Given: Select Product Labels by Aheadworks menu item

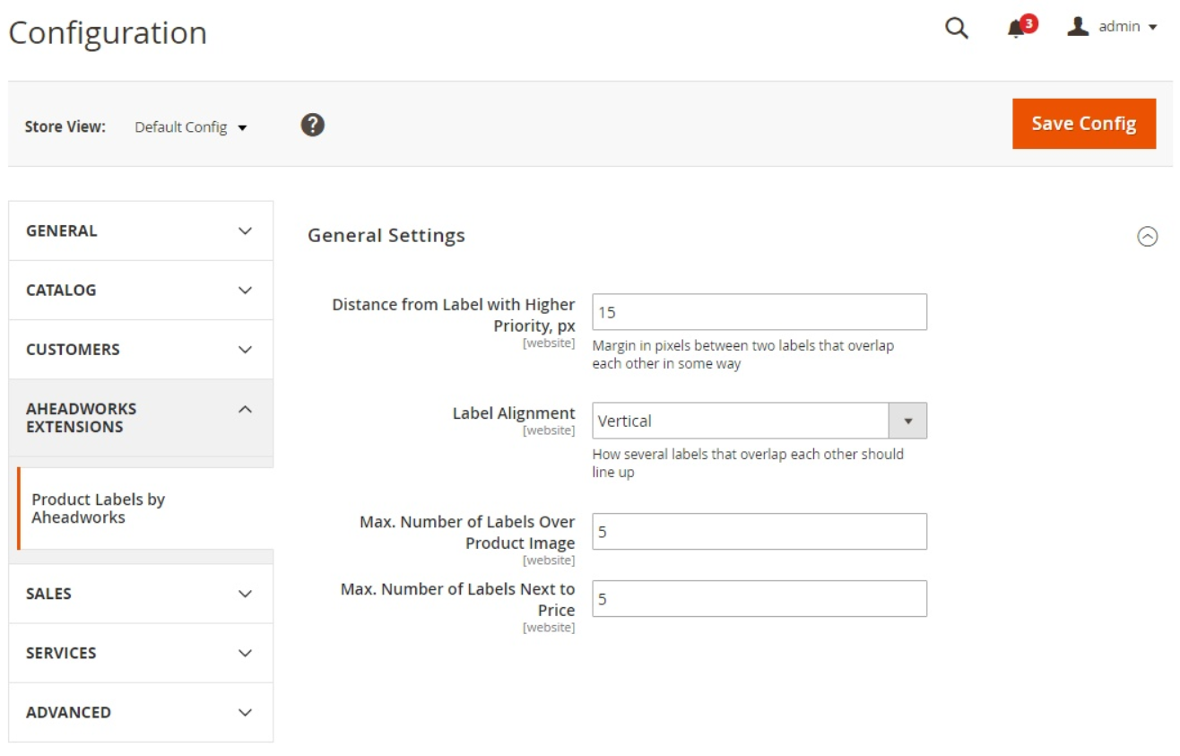Looking at the screenshot, I should 145,508.
